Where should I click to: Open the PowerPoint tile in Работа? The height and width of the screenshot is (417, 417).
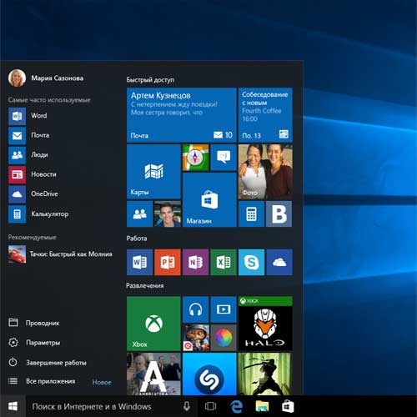click(168, 262)
